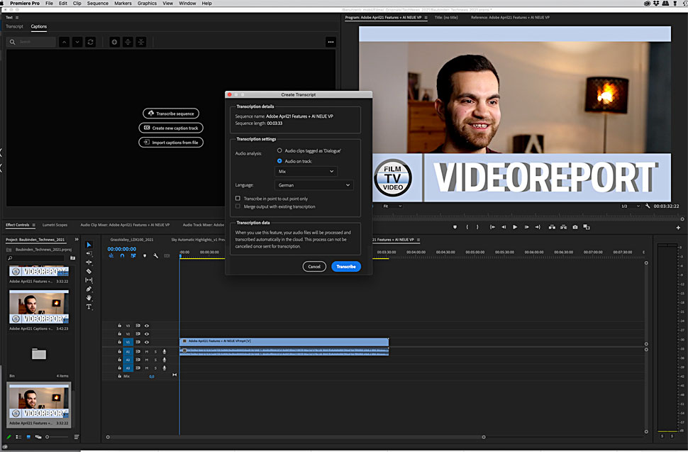Open playback resolution '1/2' dropdown

click(x=630, y=206)
